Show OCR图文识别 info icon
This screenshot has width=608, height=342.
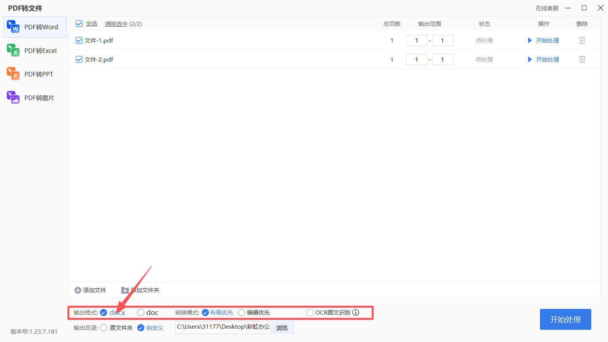pos(356,312)
